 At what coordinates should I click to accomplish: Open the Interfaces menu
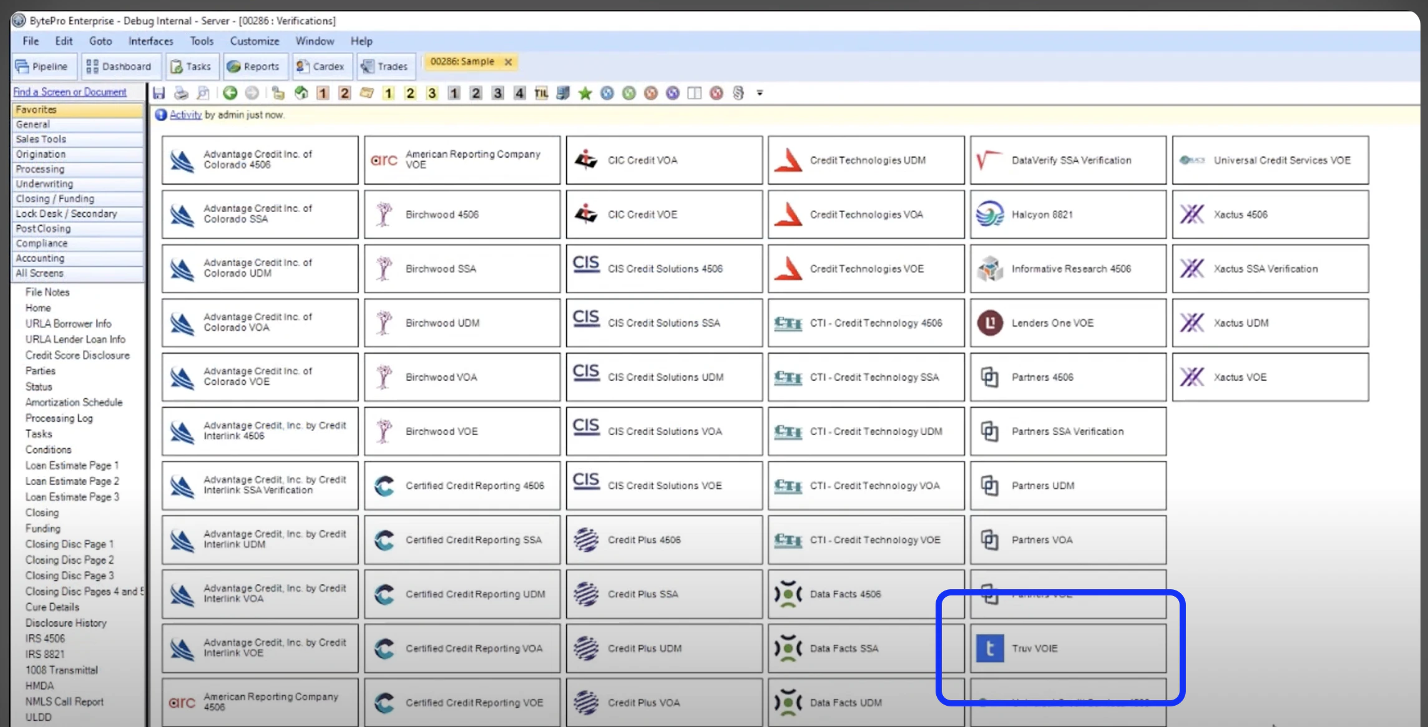pos(150,41)
